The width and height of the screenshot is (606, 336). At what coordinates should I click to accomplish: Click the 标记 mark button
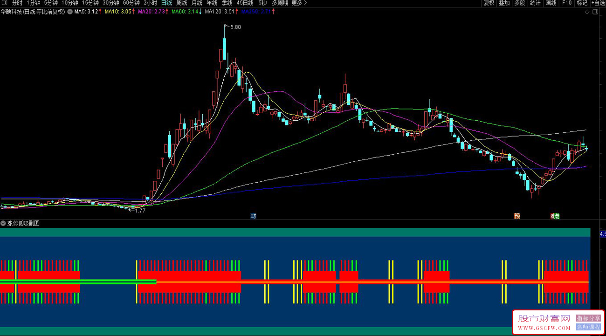tap(582, 3)
